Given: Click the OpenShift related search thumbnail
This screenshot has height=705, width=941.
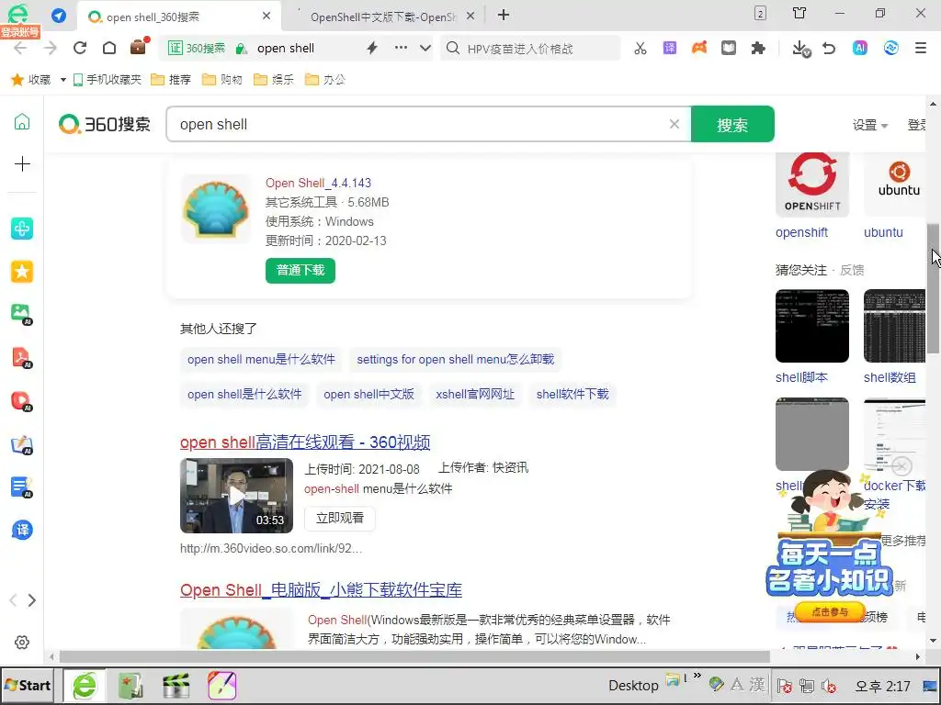Looking at the screenshot, I should [x=812, y=184].
